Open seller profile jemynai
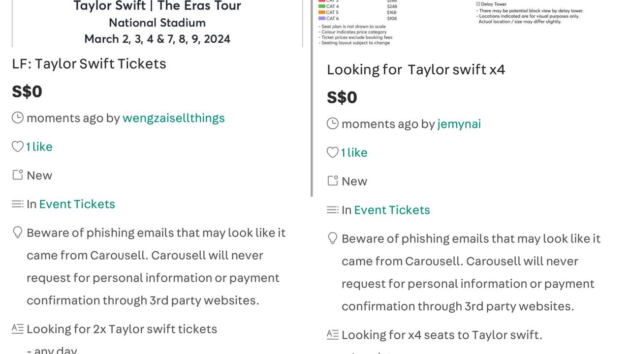The image size is (630, 354). 459,124
